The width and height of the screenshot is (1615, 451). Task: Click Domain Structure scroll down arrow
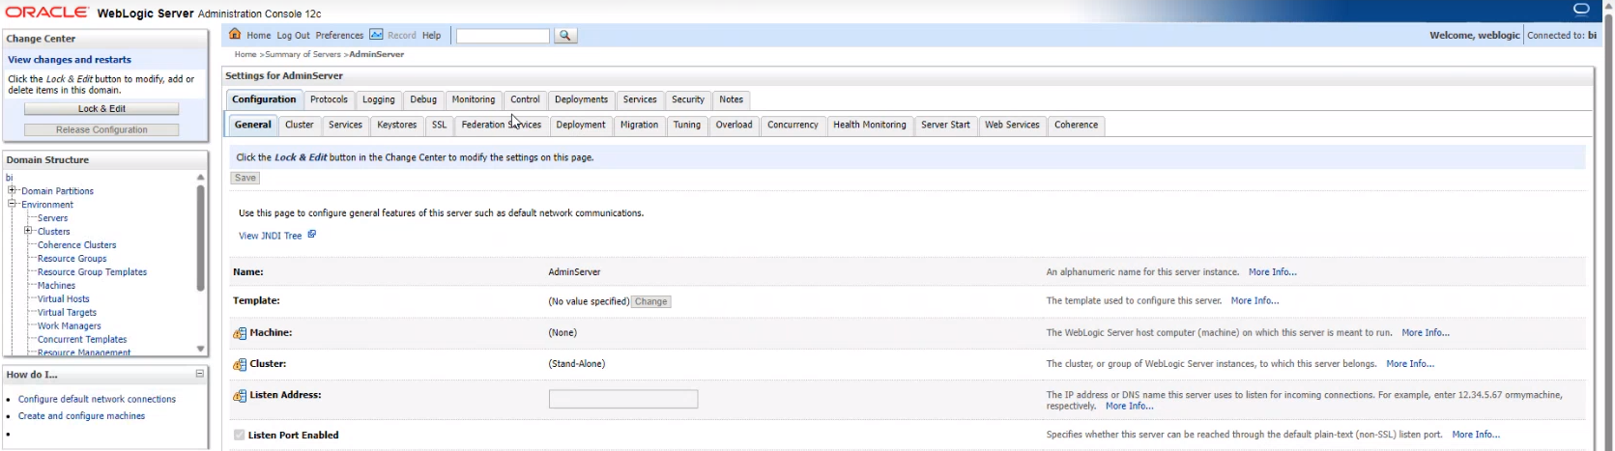click(200, 349)
